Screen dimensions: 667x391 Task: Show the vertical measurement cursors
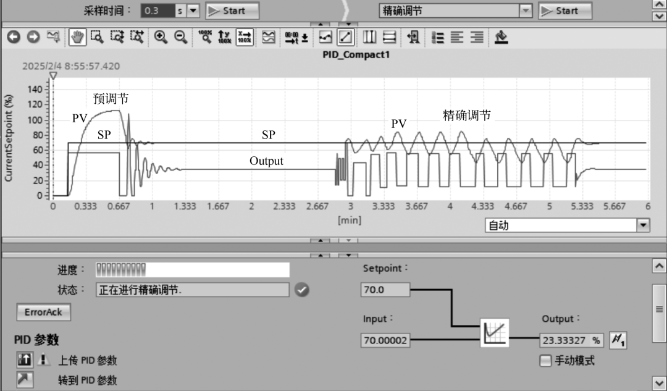click(369, 37)
